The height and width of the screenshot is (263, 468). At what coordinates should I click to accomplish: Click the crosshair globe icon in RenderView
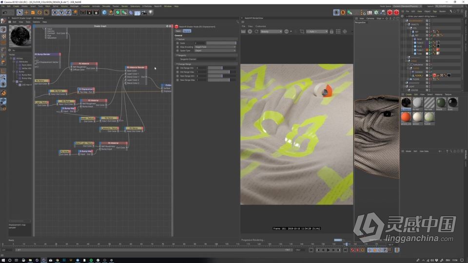pos(345,31)
